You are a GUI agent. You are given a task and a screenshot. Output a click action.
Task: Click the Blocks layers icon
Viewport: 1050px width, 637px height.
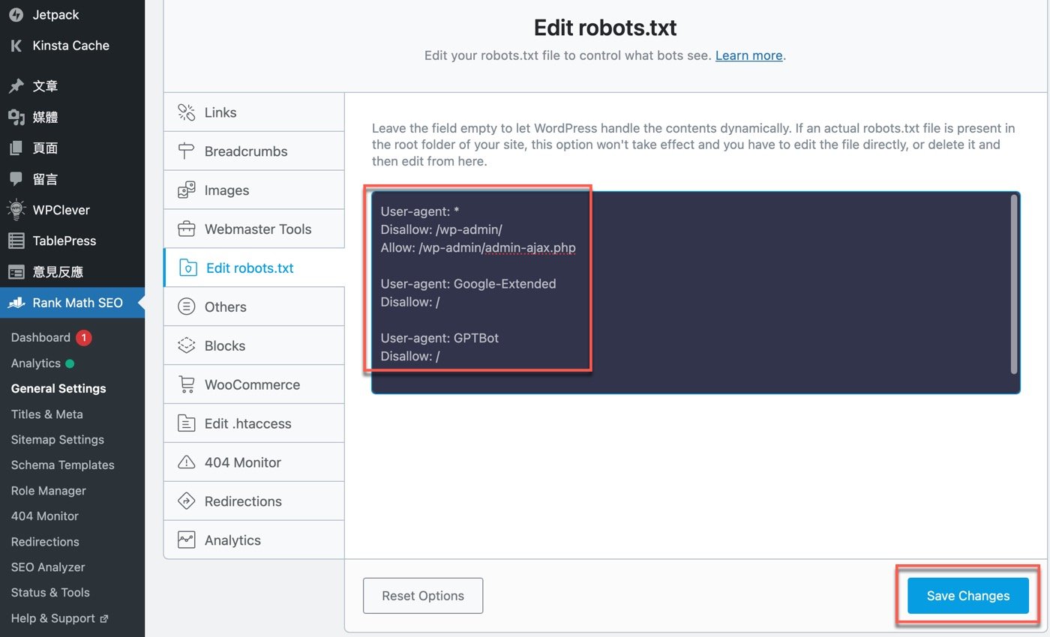[186, 345]
